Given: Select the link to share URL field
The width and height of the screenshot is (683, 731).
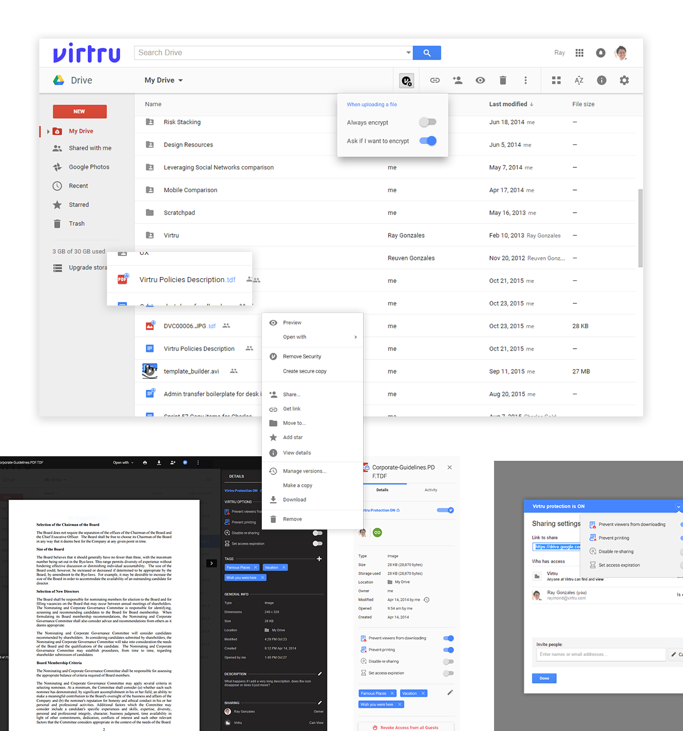Looking at the screenshot, I should click(x=557, y=547).
